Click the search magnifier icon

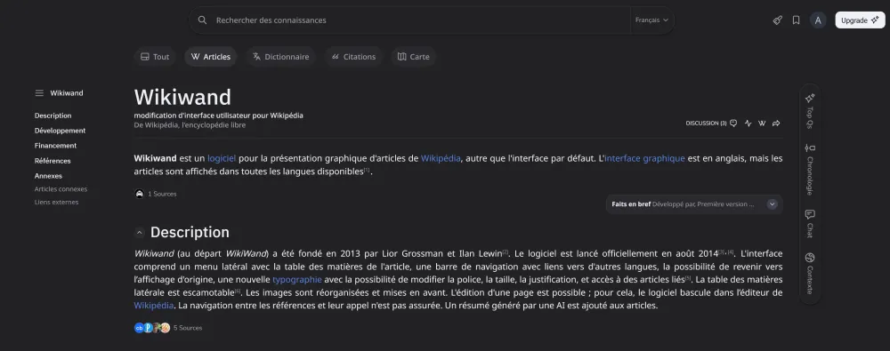[202, 20]
